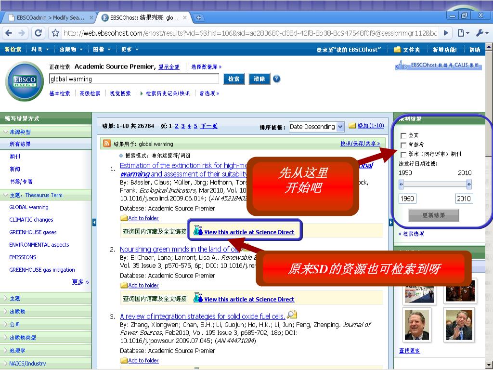Reload the page with the refresh icon

(39, 33)
